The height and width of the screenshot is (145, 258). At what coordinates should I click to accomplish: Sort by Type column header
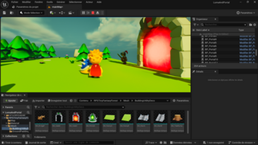pos(241,30)
